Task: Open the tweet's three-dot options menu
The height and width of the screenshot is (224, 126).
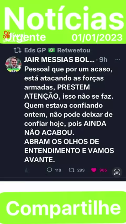Action: (x=118, y=60)
